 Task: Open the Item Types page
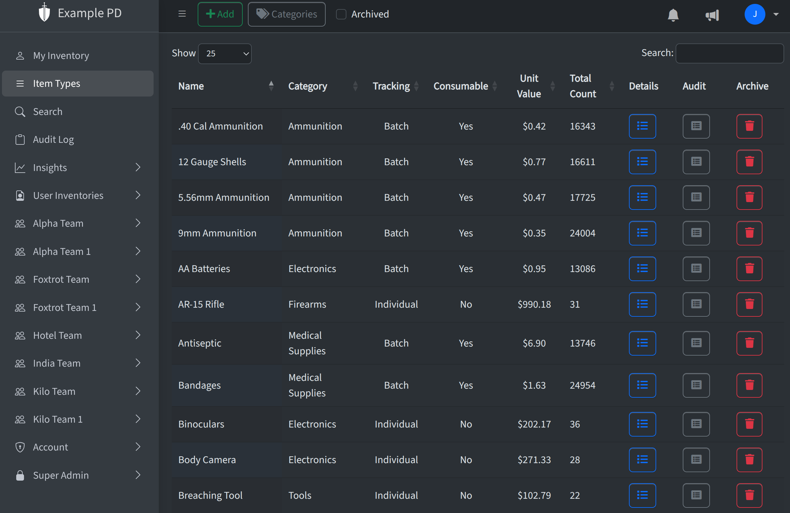56,83
